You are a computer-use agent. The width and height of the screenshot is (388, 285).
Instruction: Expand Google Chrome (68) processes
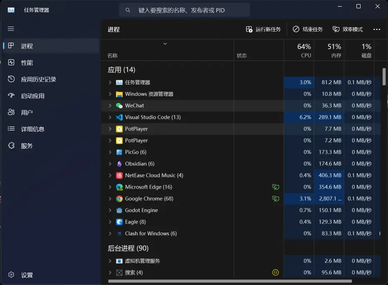tap(110, 199)
